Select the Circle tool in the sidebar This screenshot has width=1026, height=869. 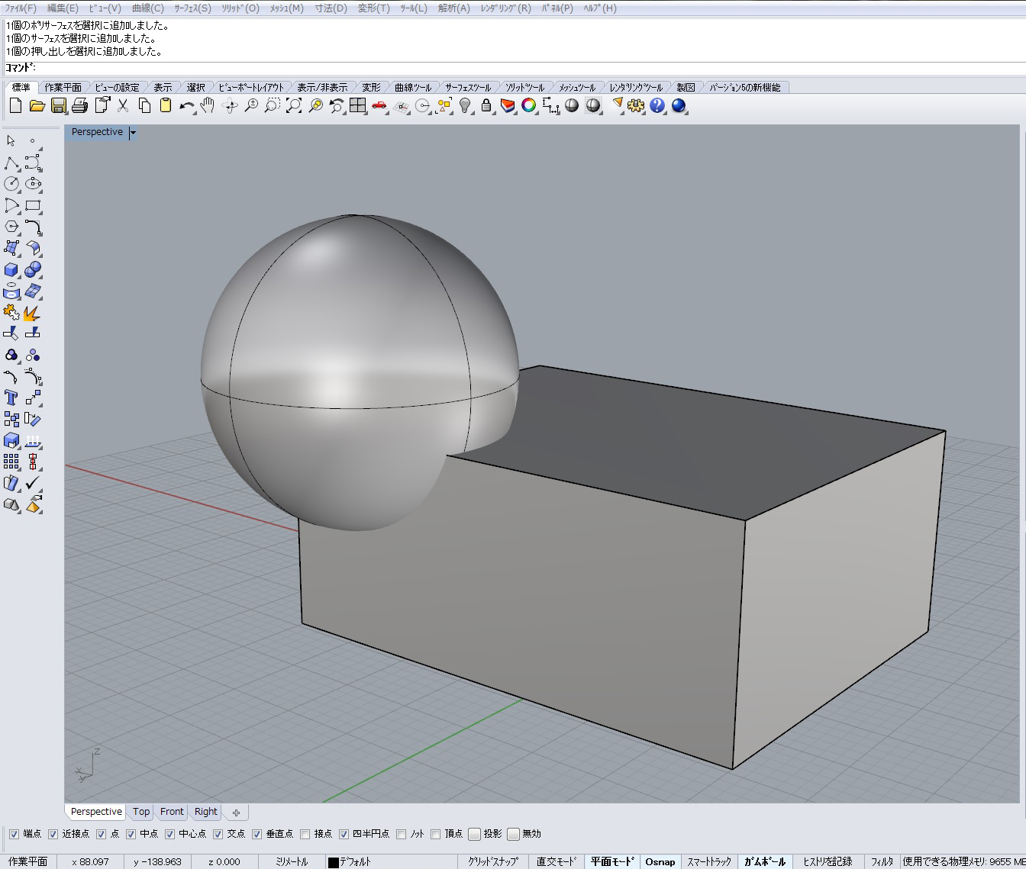(x=11, y=184)
